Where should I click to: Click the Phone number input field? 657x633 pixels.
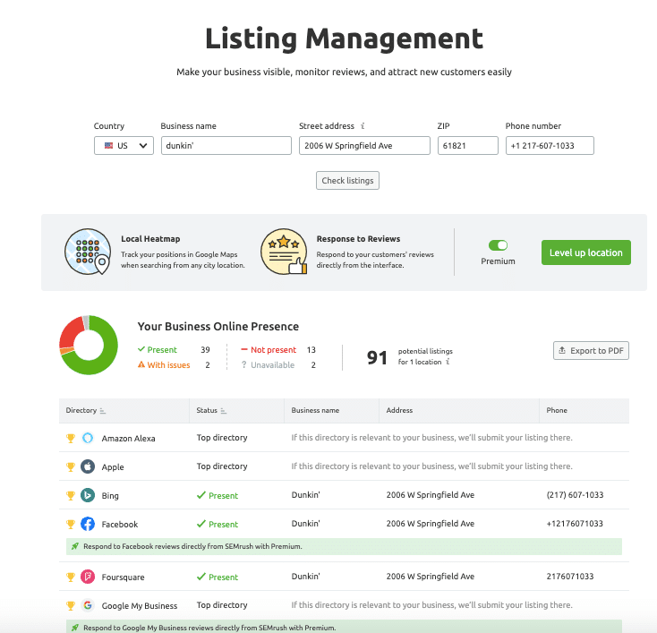pos(550,145)
